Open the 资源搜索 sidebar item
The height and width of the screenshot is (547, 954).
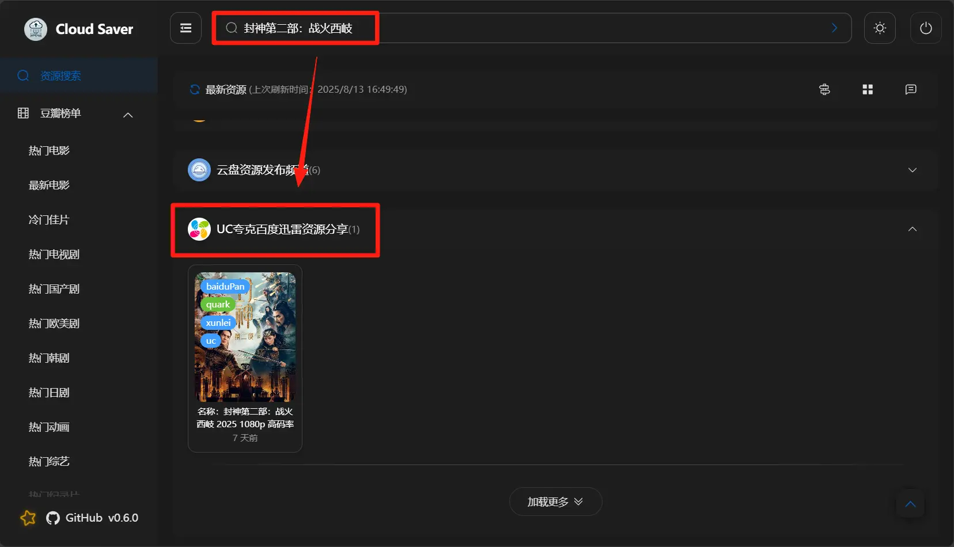[60, 76]
